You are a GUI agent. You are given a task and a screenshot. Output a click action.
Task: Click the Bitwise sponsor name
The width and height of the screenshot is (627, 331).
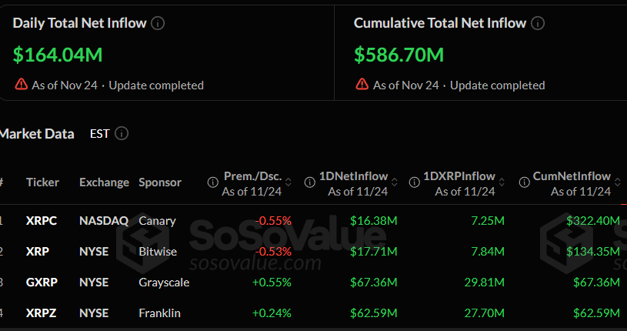click(158, 252)
